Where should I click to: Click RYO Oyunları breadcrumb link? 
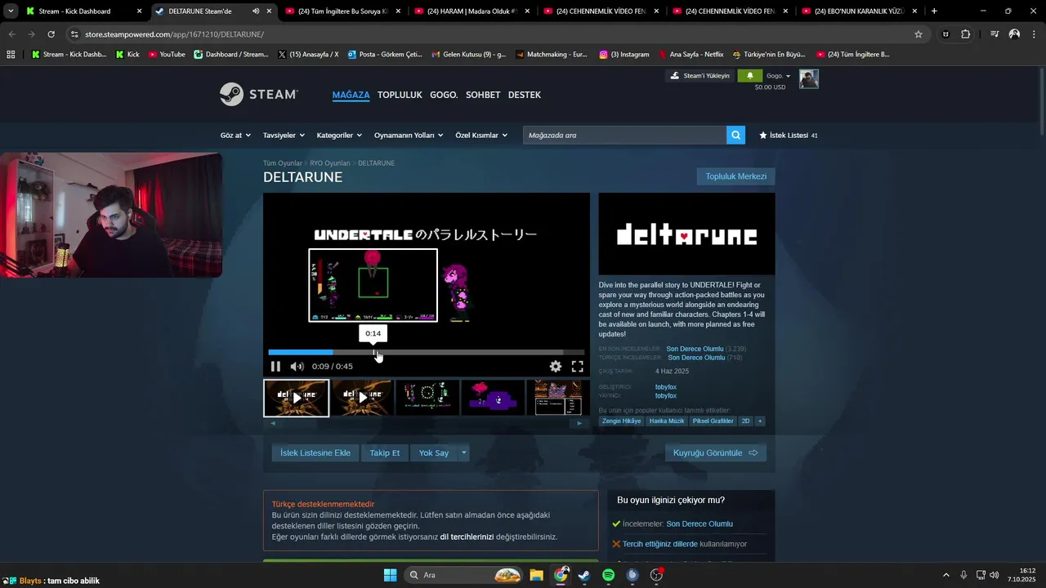click(x=329, y=163)
